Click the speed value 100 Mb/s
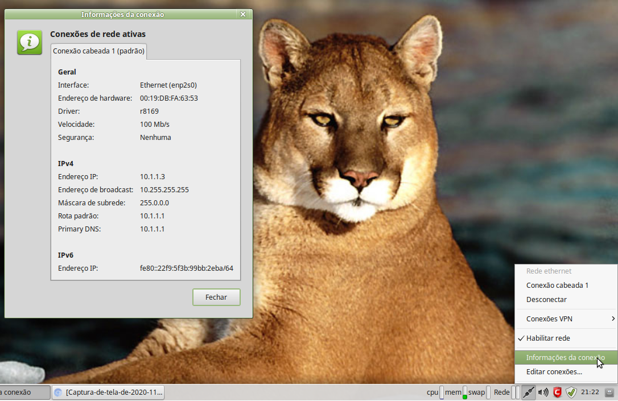The image size is (618, 401). tap(155, 125)
